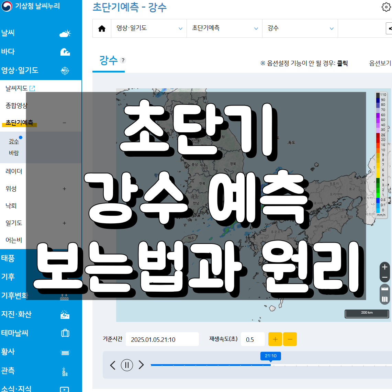The width and height of the screenshot is (392, 392).
Task: Select 바람 under 초단기예측
Action: pyautogui.click(x=14, y=153)
